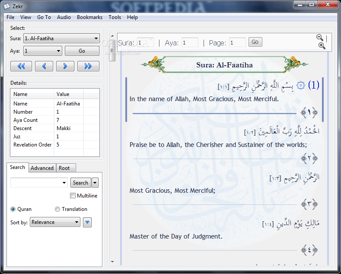Open the Search button options arrow
This screenshot has width=341, height=274.
(x=95, y=183)
